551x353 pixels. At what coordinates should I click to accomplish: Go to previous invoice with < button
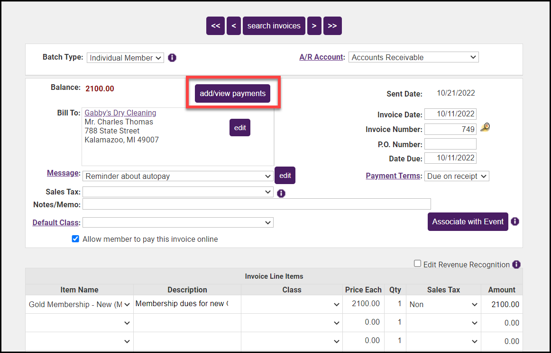click(233, 26)
